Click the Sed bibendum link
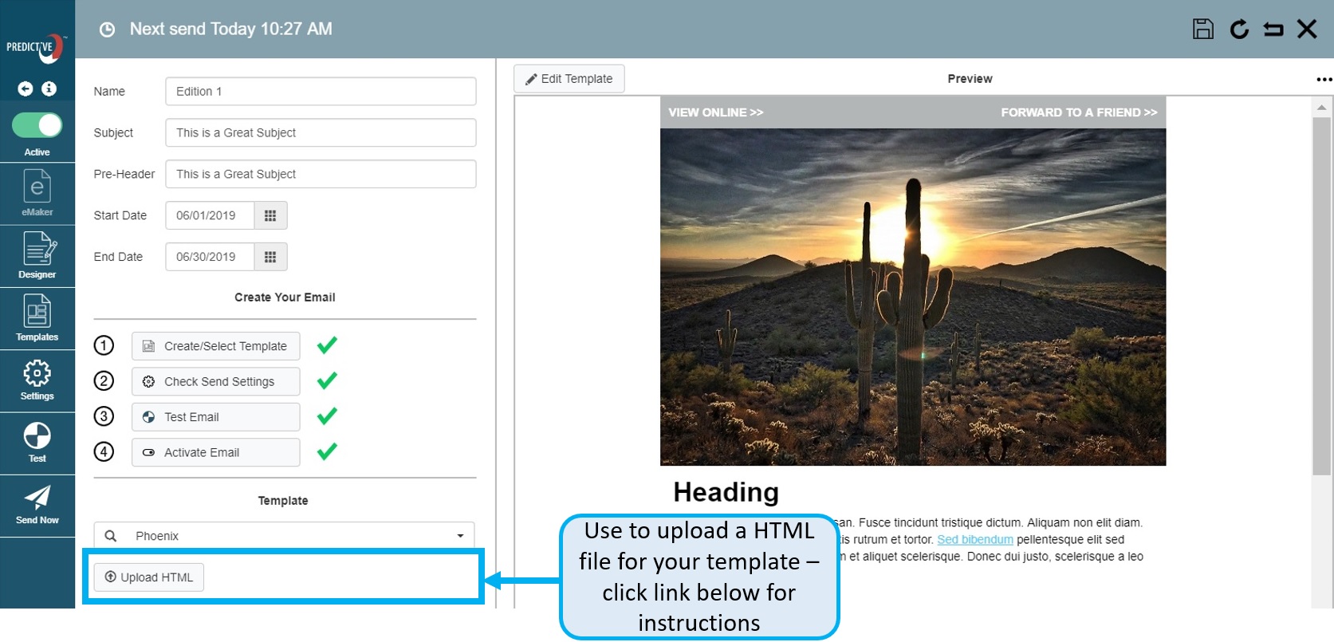Viewport: 1334px width, 642px height. (x=974, y=540)
